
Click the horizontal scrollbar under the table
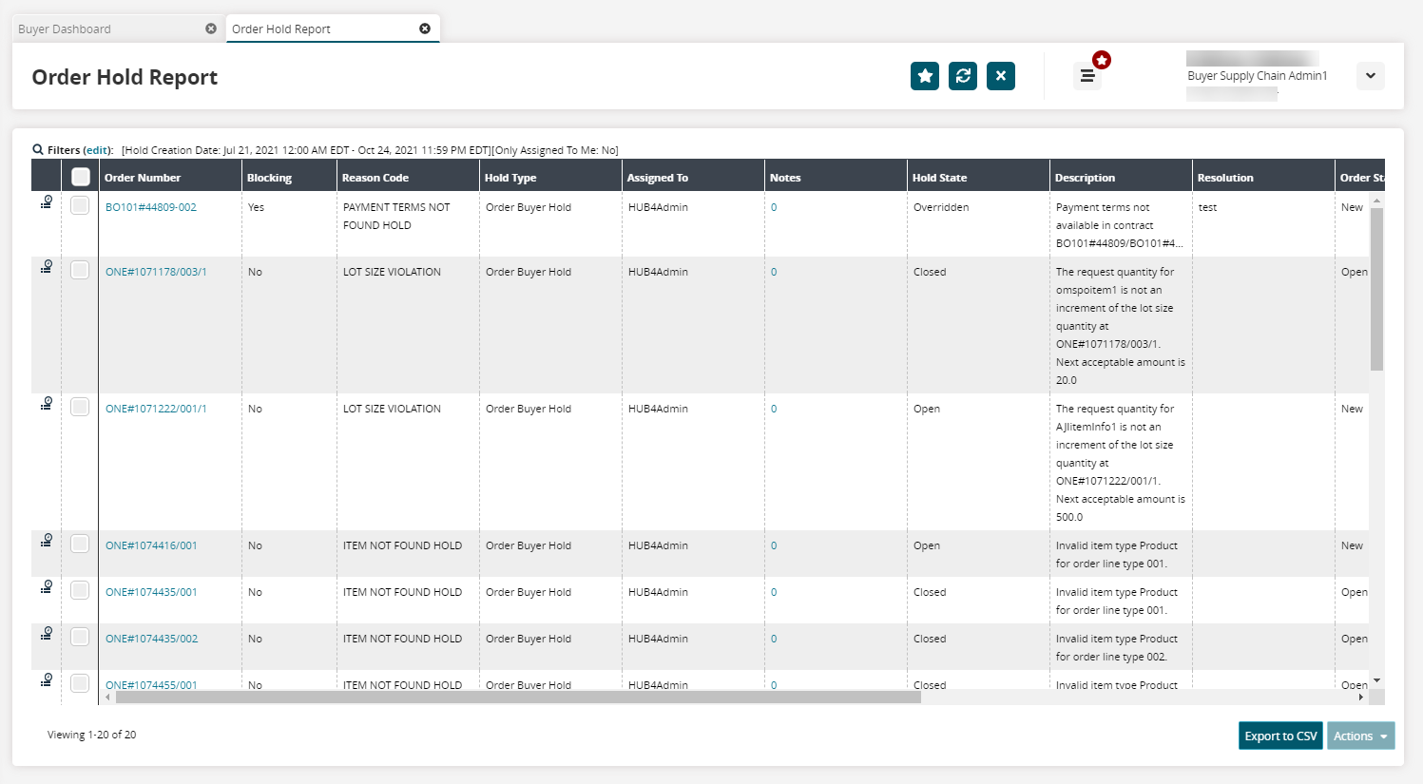click(x=518, y=698)
